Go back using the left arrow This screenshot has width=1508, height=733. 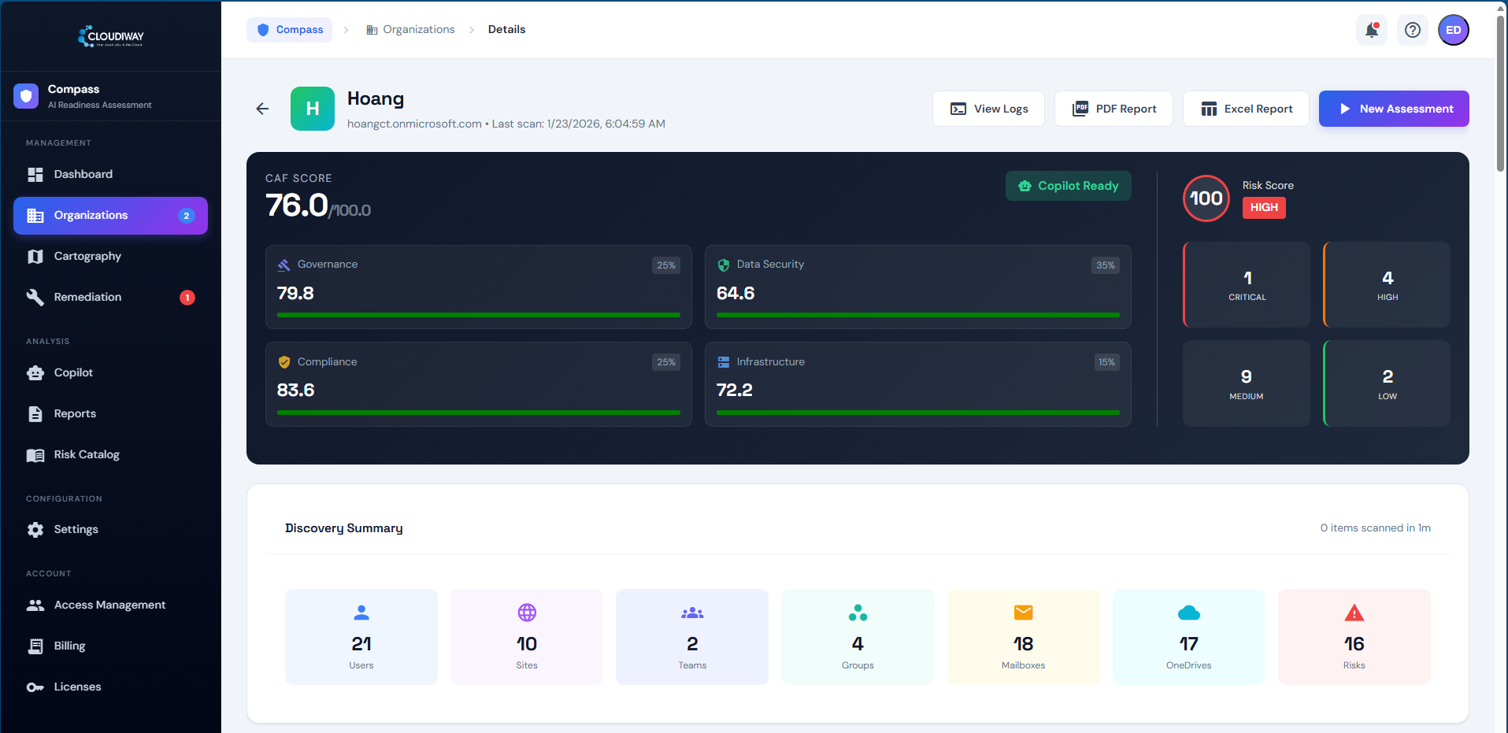point(263,109)
